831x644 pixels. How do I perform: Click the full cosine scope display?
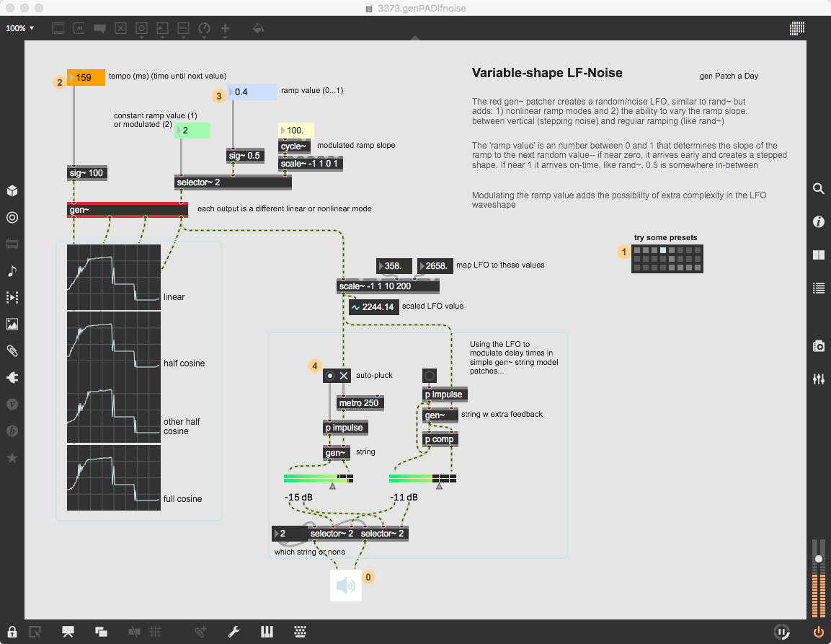coord(113,477)
